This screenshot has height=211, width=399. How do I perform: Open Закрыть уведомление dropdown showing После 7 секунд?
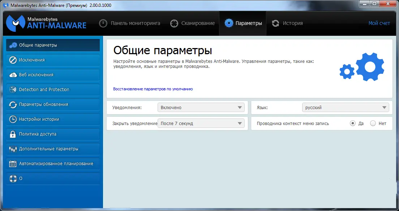(x=201, y=124)
